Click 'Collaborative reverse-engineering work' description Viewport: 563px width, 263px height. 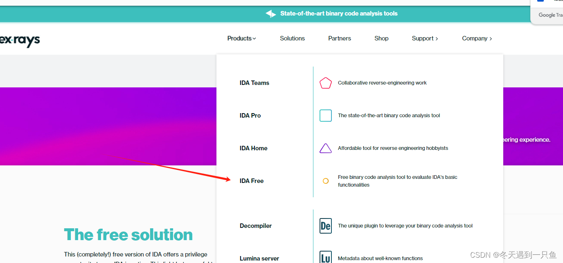[x=382, y=83]
